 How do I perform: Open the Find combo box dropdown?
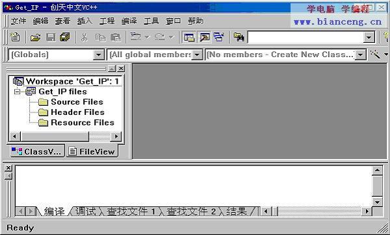tap(369, 38)
